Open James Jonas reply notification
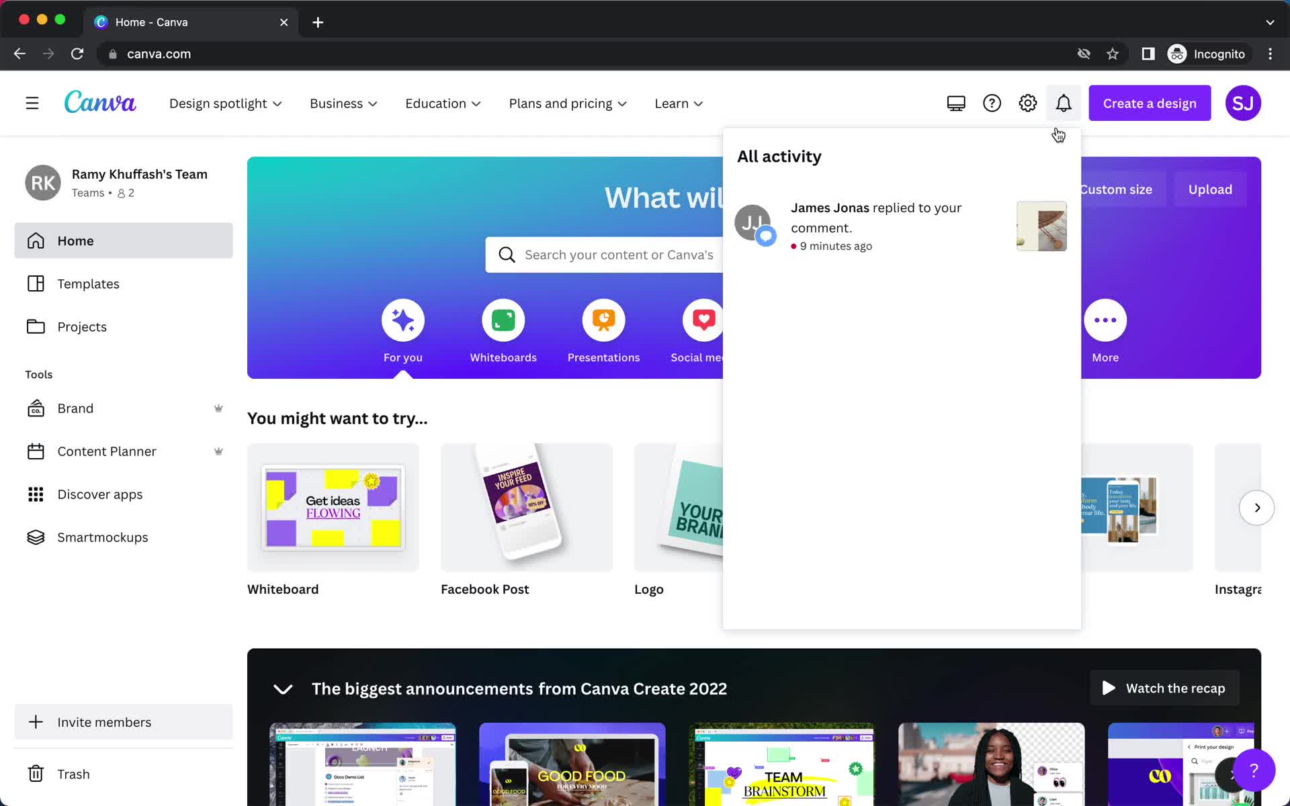This screenshot has width=1290, height=806. [x=901, y=226]
